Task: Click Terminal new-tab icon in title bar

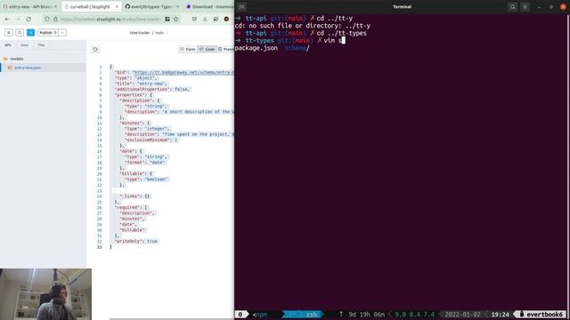Action: (x=241, y=7)
